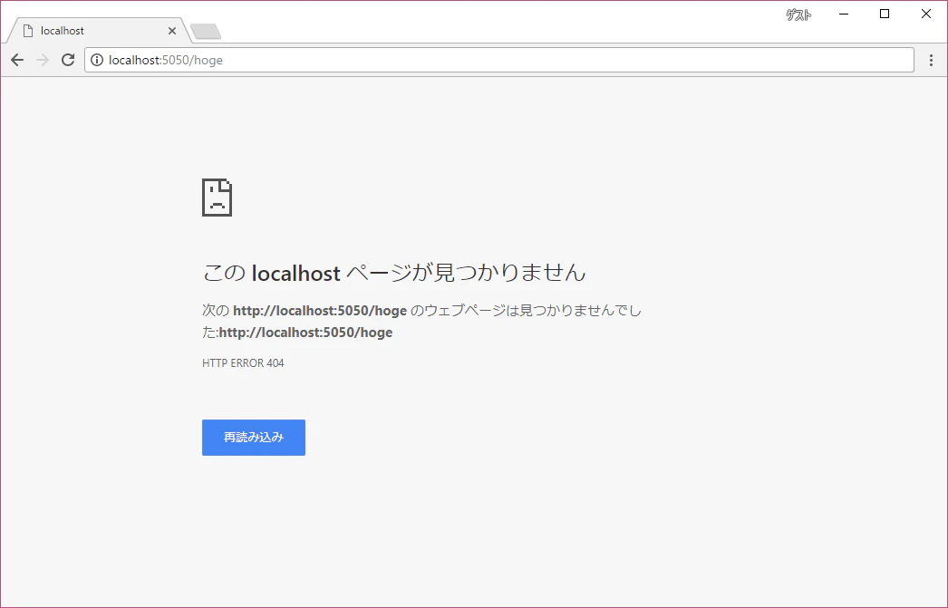Viewport: 948px width, 608px height.
Task: Close the localhost tab
Action: click(172, 31)
